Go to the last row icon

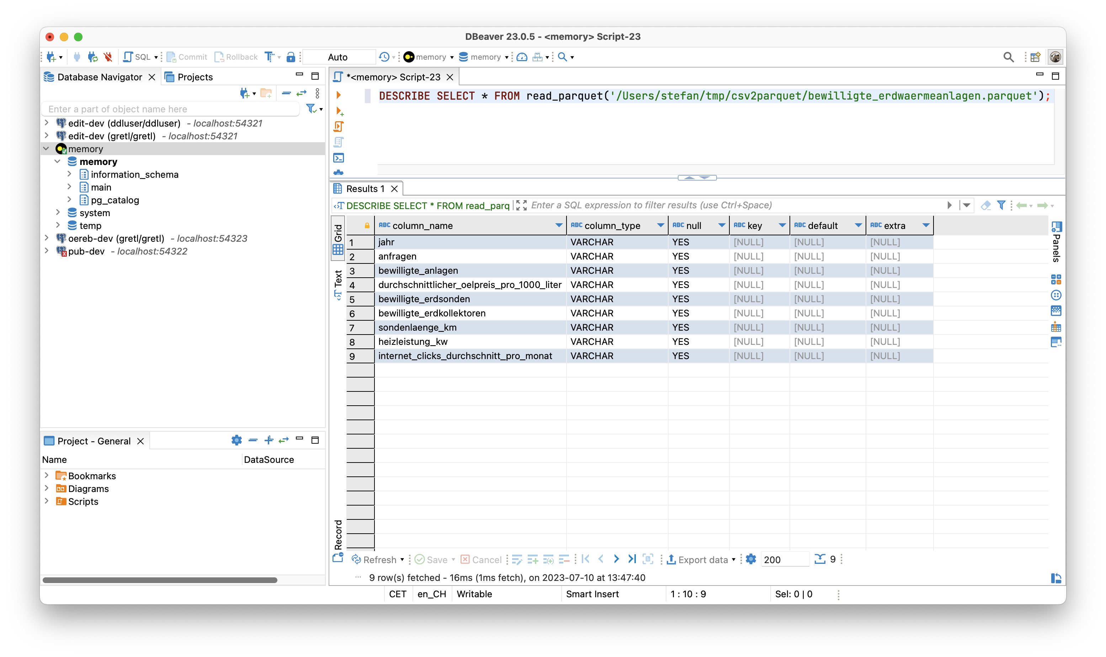(x=632, y=559)
